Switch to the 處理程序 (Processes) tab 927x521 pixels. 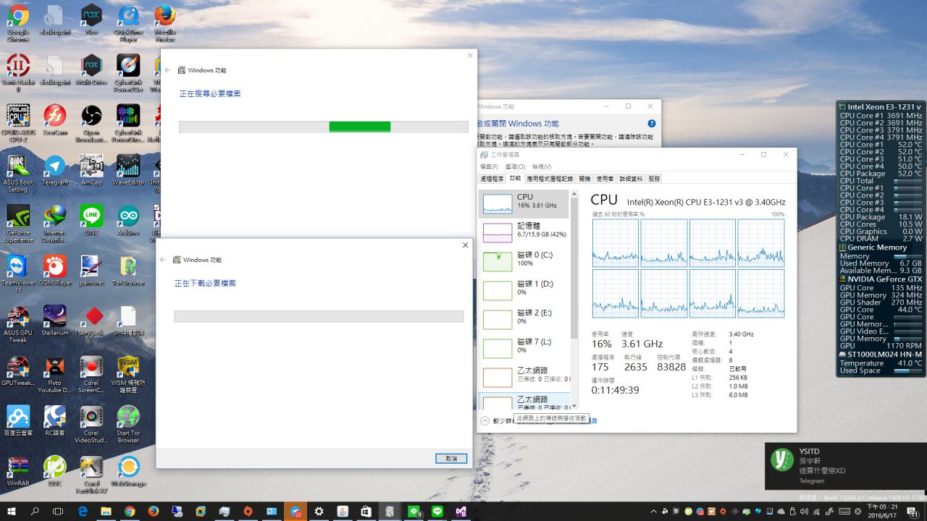pos(492,178)
